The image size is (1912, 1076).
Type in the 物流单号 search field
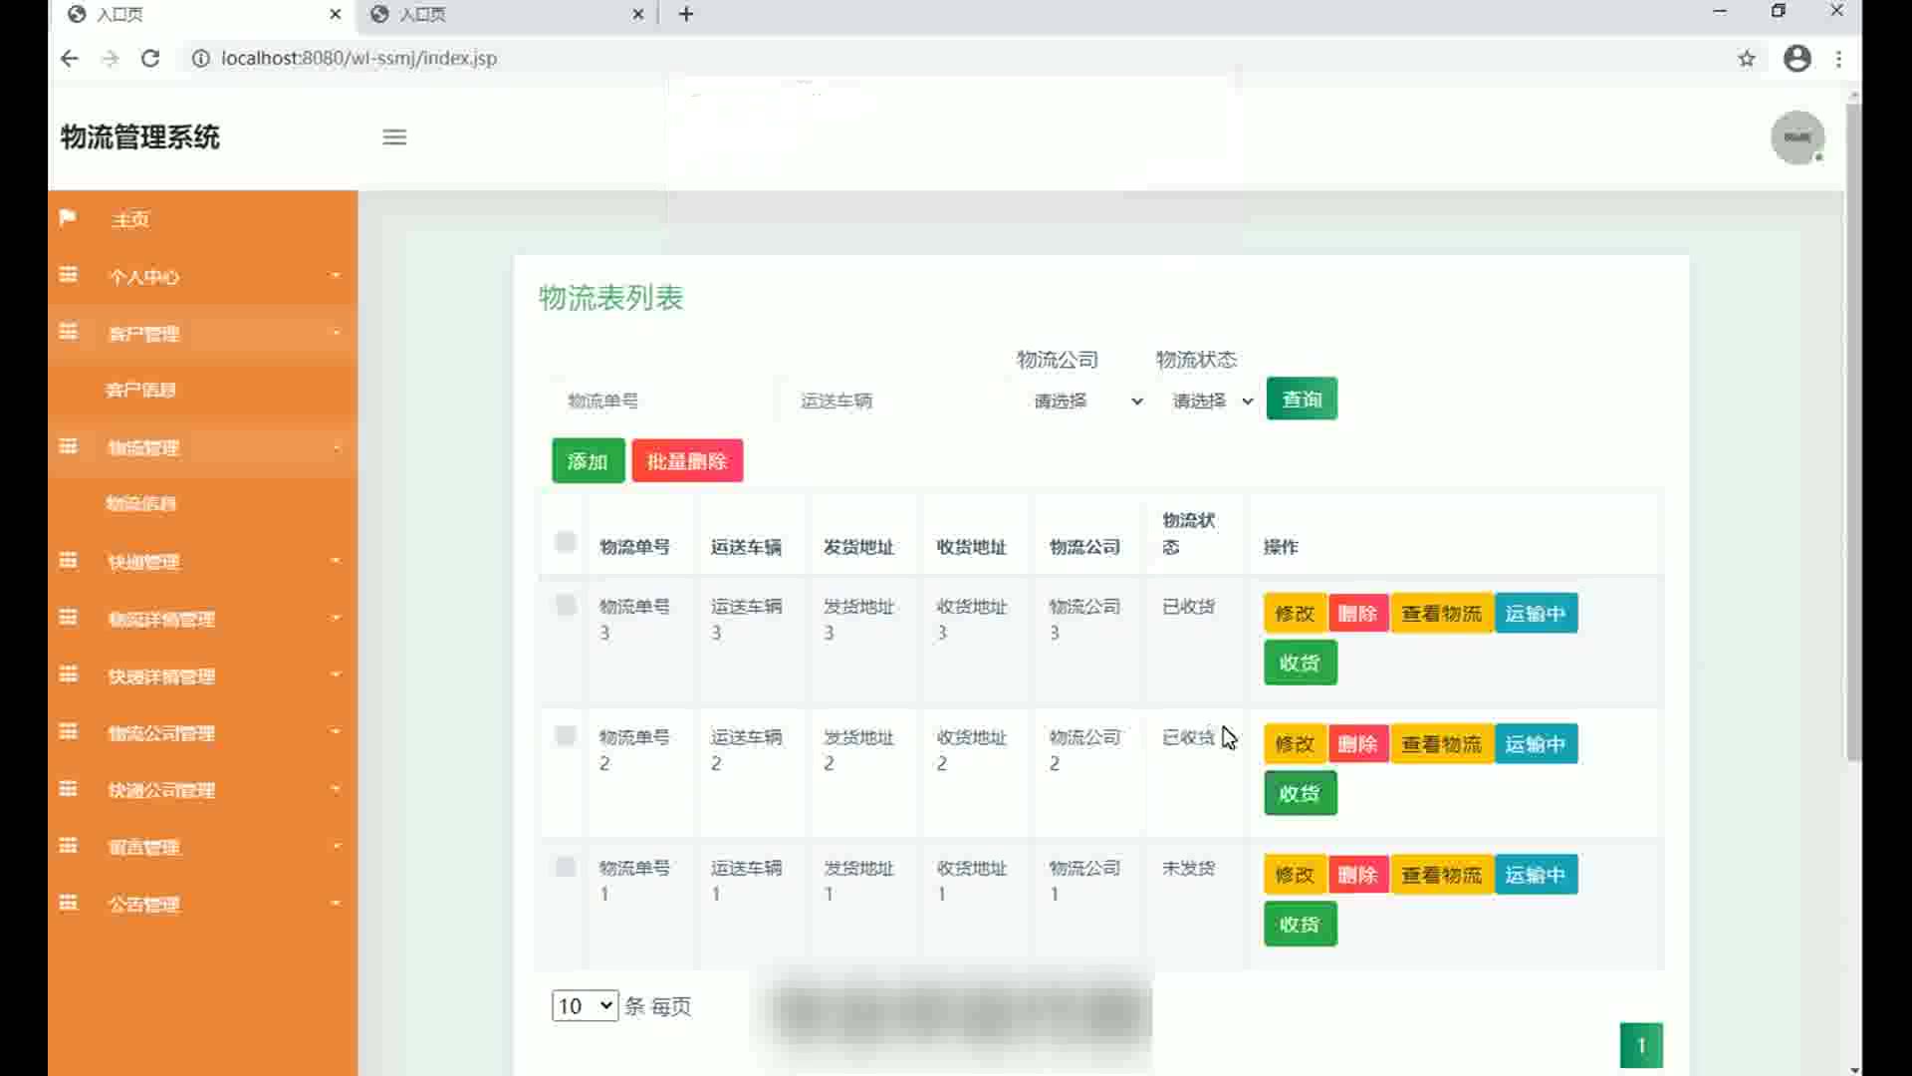click(657, 401)
